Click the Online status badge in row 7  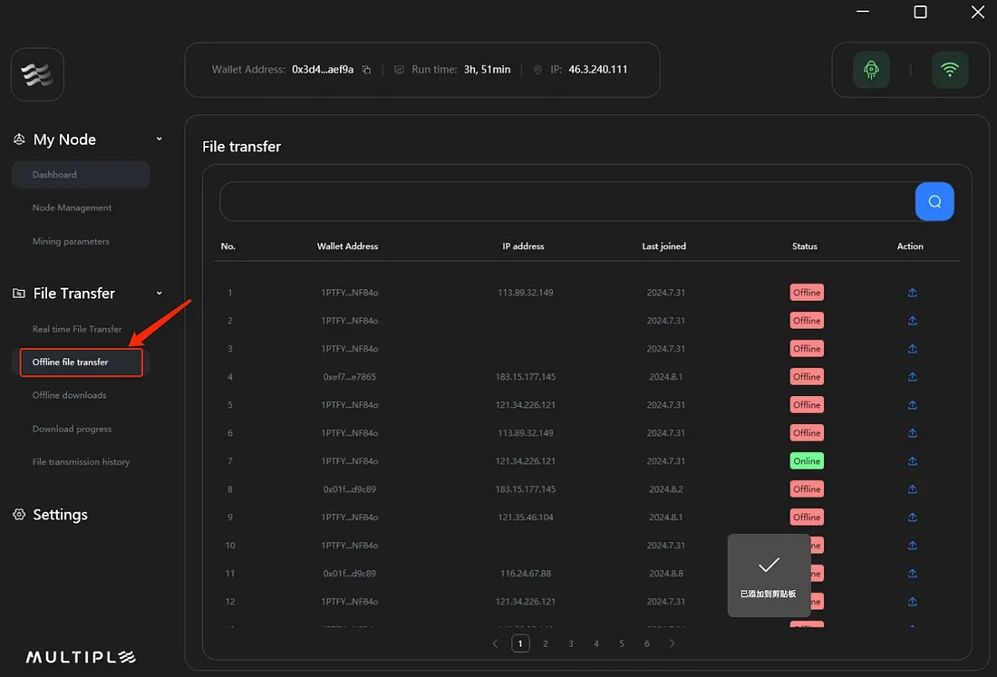[x=807, y=461]
